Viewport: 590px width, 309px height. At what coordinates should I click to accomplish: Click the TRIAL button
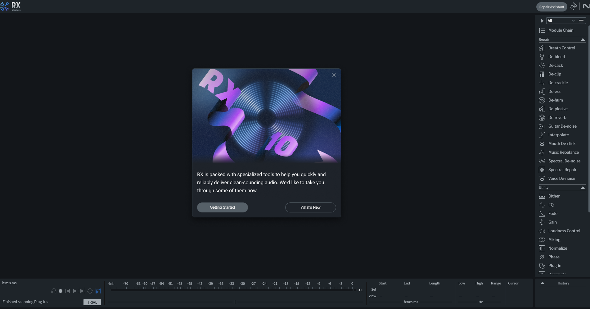(92, 302)
